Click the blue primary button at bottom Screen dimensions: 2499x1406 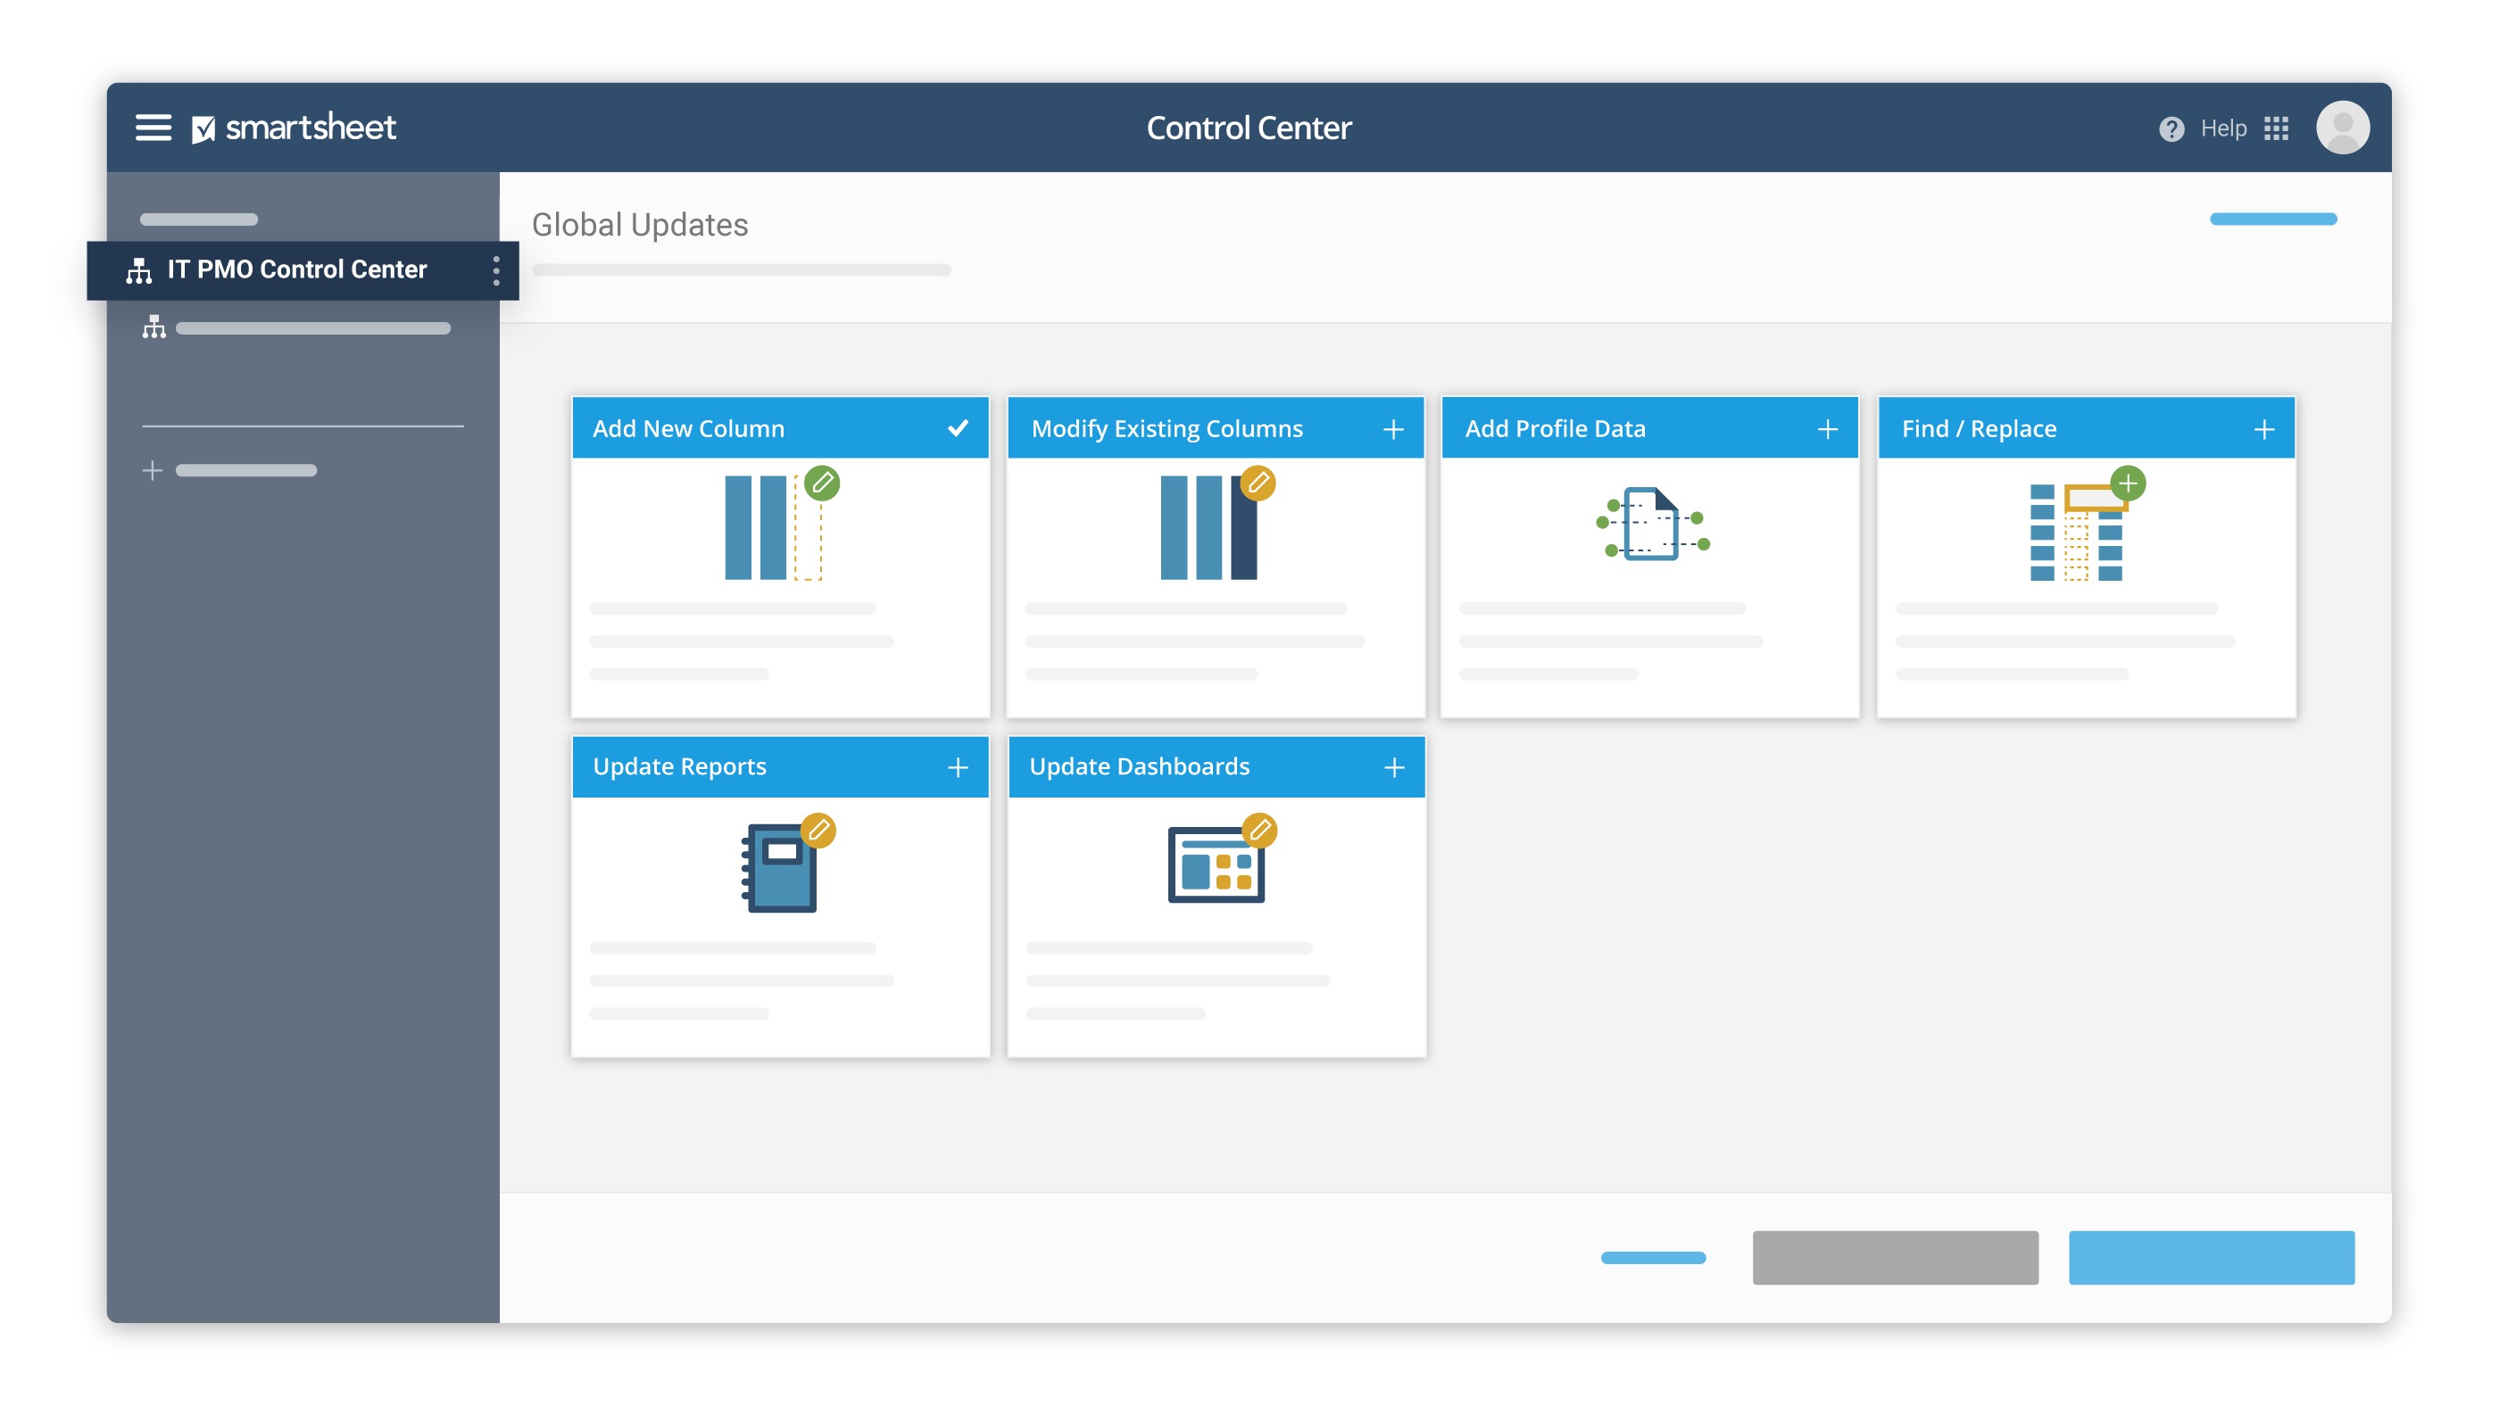coord(2210,1257)
